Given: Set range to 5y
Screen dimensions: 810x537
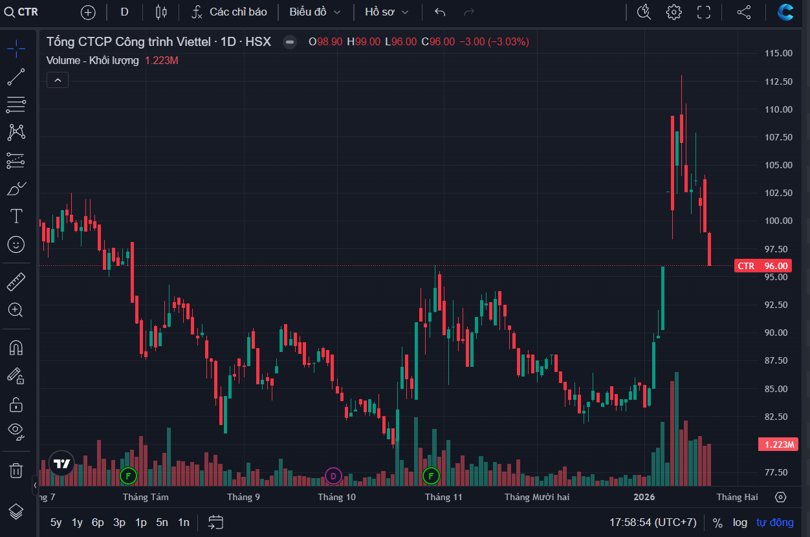Looking at the screenshot, I should (x=56, y=522).
